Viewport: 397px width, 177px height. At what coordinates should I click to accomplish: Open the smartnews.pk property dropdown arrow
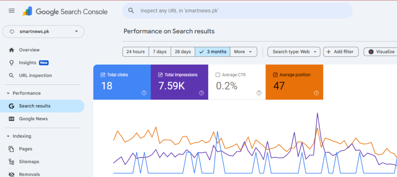[76, 32]
